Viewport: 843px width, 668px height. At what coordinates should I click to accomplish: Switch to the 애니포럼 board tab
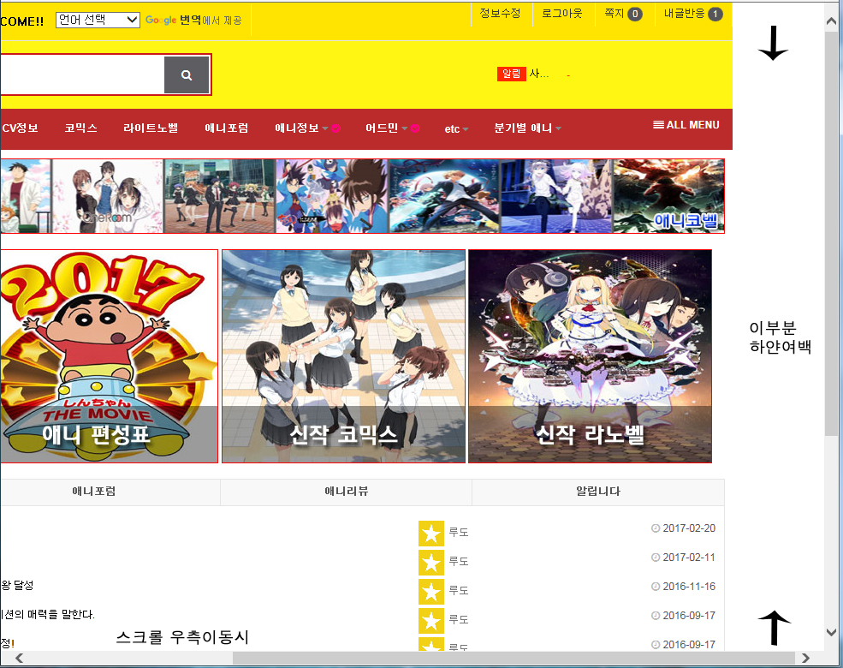(x=93, y=492)
